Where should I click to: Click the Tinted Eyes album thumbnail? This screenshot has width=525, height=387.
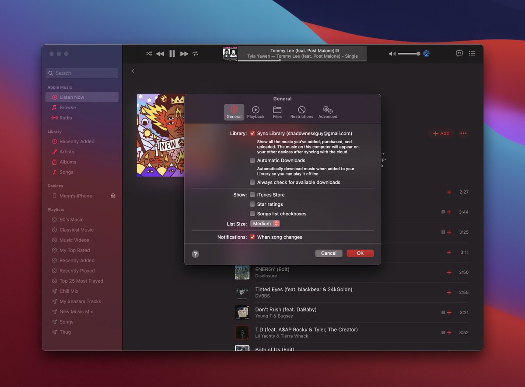coord(242,292)
